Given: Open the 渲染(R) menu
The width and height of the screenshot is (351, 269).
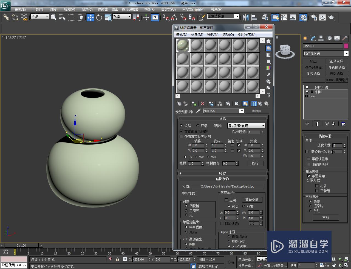Looking at the screenshot, I should pos(149,10).
